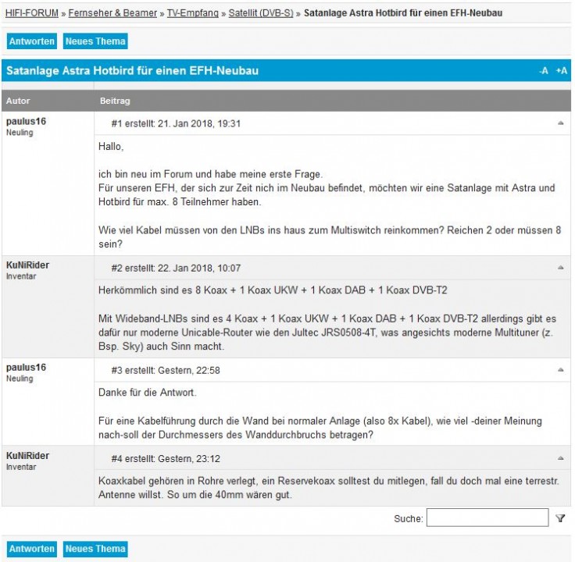
Task: Open TV-Empfang breadcrumb link
Action: [x=193, y=13]
